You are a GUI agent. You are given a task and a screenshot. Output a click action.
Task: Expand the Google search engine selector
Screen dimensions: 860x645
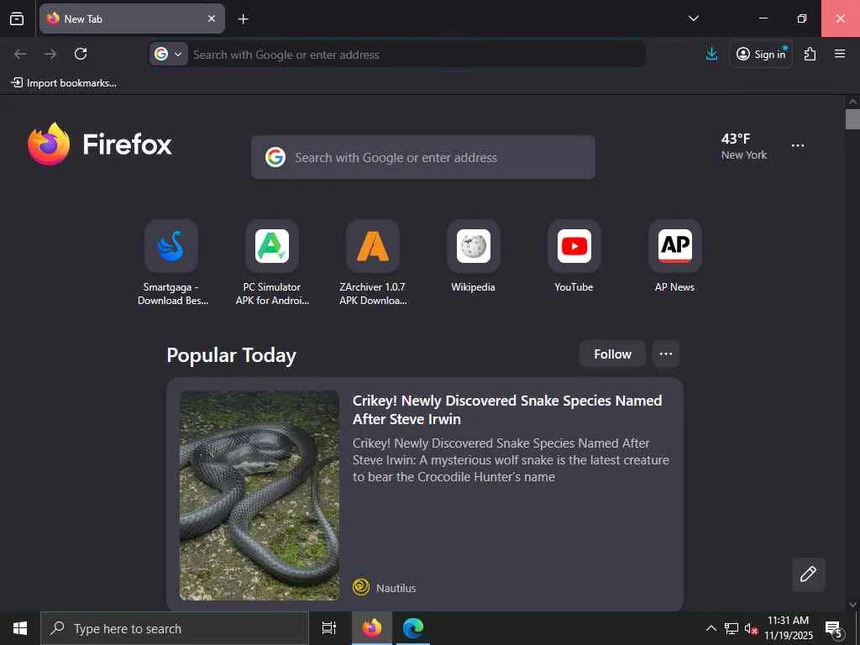(x=168, y=54)
